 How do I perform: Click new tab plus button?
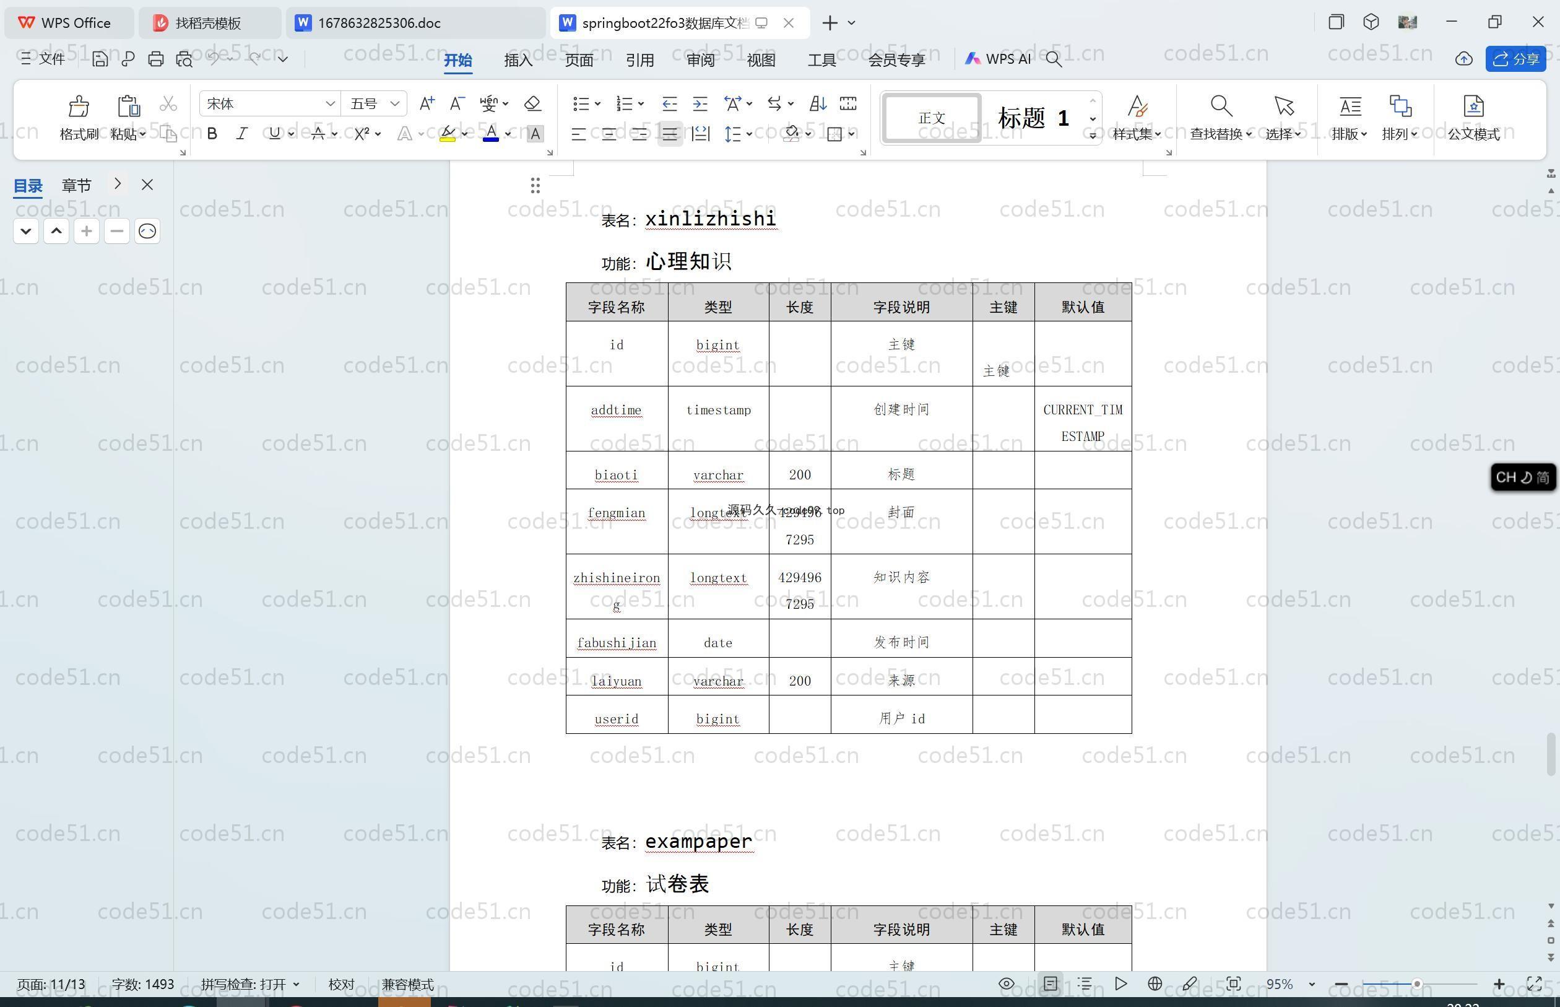click(x=830, y=23)
